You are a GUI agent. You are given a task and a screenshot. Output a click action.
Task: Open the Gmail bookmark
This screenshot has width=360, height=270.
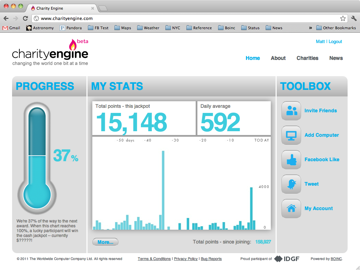coord(11,28)
